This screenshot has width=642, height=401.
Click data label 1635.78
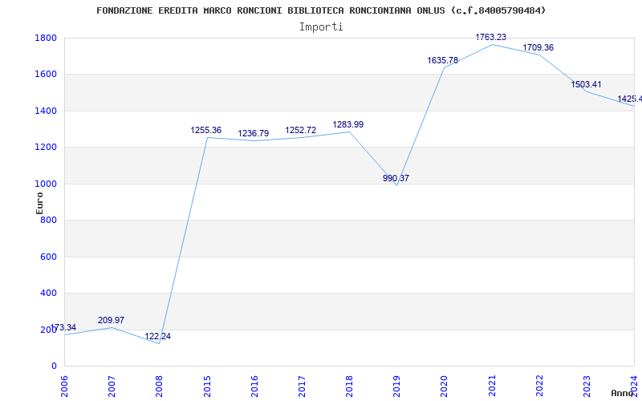443,61
